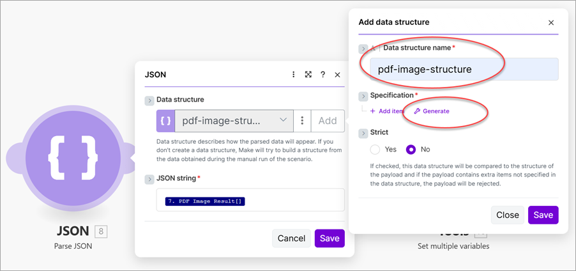
Task: Expand the Data structure field arrow
Action: 149,100
